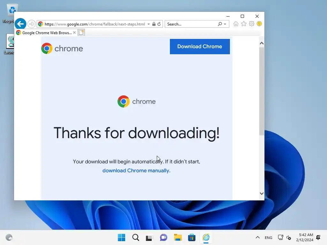The height and width of the screenshot is (245, 327).
Task: Close the Internet Explorer window
Action: click(257, 16)
